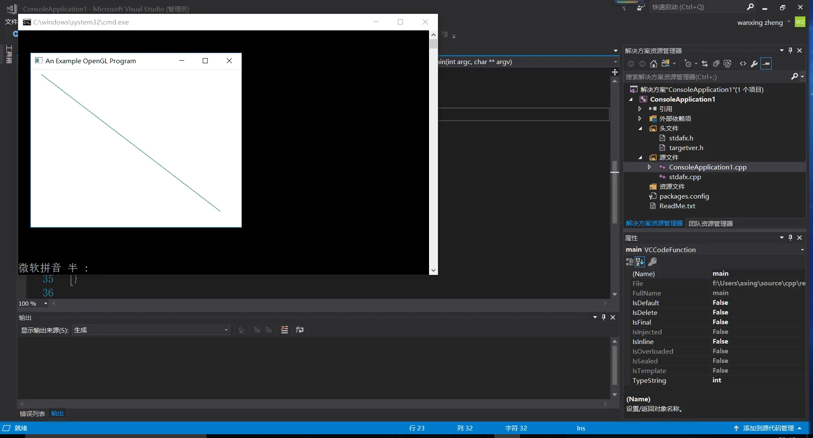Expand the 引用 references node
This screenshot has height=438, width=813.
[x=640, y=109]
